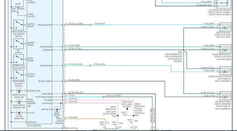237x131 pixels.
Task: Select the recirculation door actuator motor symbol
Action: click(225, 97)
